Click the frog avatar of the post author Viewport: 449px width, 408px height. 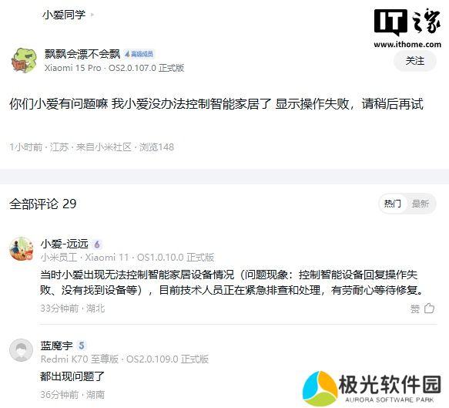click(x=24, y=60)
